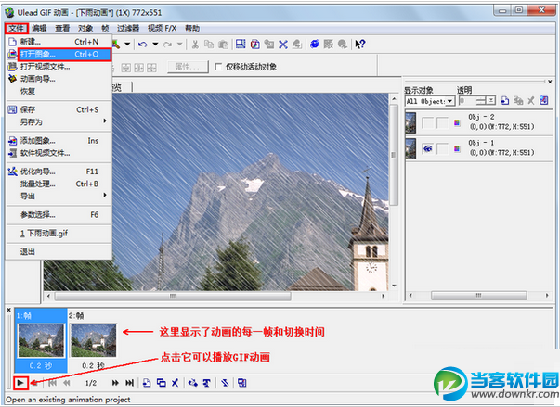Image resolution: width=560 pixels, height=407 pixels.
Task: Choose '参数选择...' menu entry
Action: [59, 215]
